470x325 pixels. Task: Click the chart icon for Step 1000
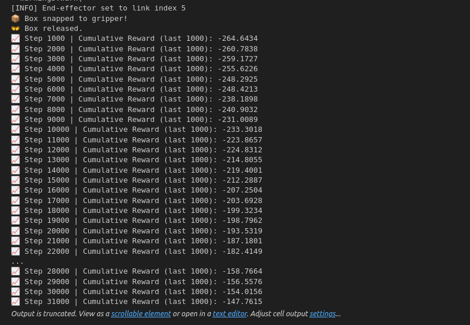tap(16, 39)
